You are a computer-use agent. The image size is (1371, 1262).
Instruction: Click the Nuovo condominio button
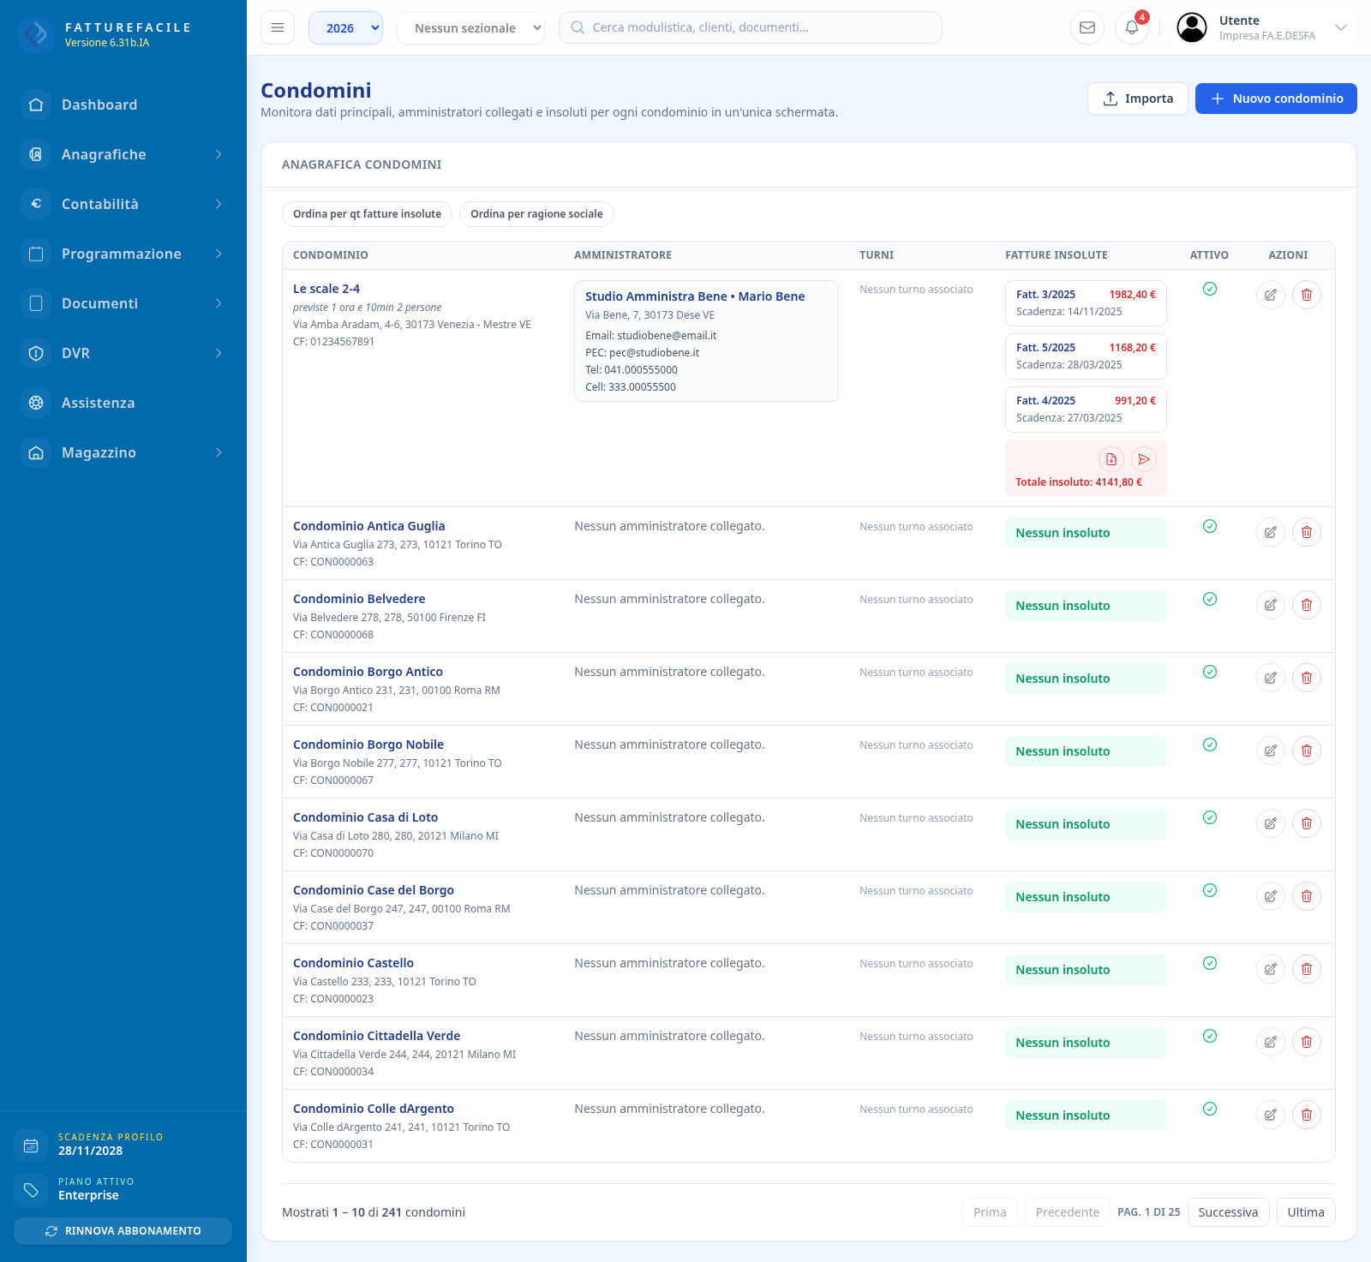(x=1276, y=99)
